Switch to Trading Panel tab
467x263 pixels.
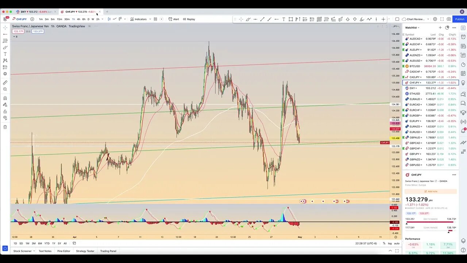(x=108, y=251)
